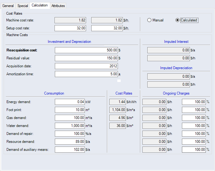Edit the Demand of repair field

[x=70, y=134]
